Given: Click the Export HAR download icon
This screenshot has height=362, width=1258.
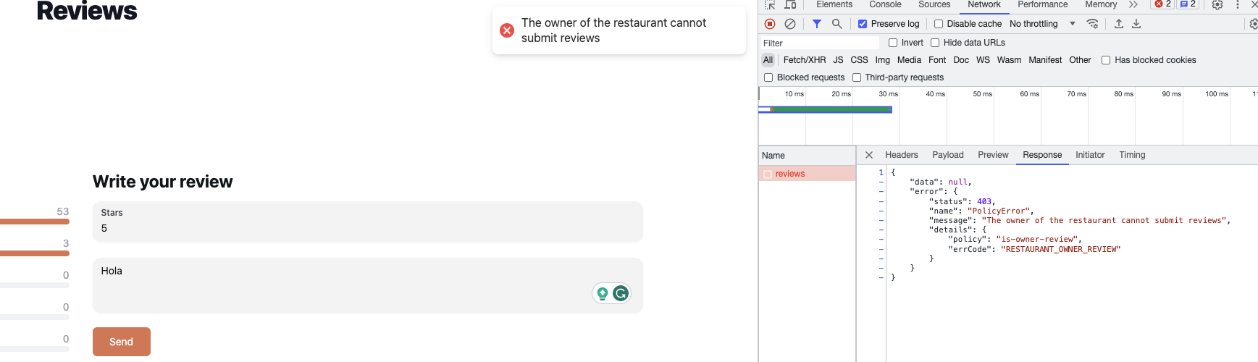Looking at the screenshot, I should (1136, 24).
